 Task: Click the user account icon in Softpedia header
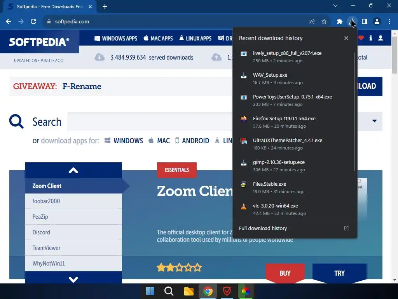pyautogui.click(x=381, y=38)
